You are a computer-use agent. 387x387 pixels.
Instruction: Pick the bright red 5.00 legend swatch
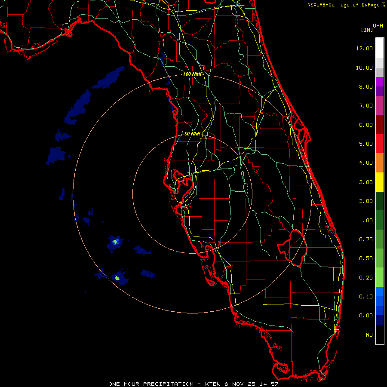pyautogui.click(x=380, y=144)
